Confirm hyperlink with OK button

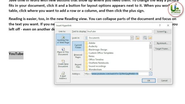coord(149,81)
